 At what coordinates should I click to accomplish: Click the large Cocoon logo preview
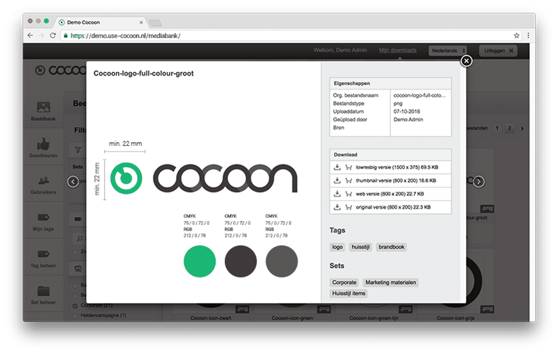pyautogui.click(x=203, y=178)
